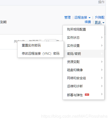Choose 修改远程连接 (VNC) 密码
The image size is (110, 121).
click(x=41, y=54)
